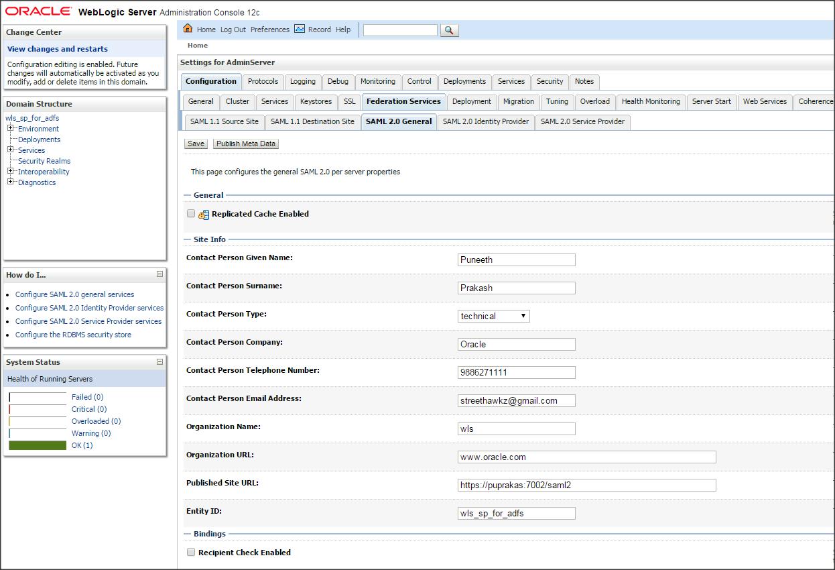Open the Keystores tab

coord(316,101)
